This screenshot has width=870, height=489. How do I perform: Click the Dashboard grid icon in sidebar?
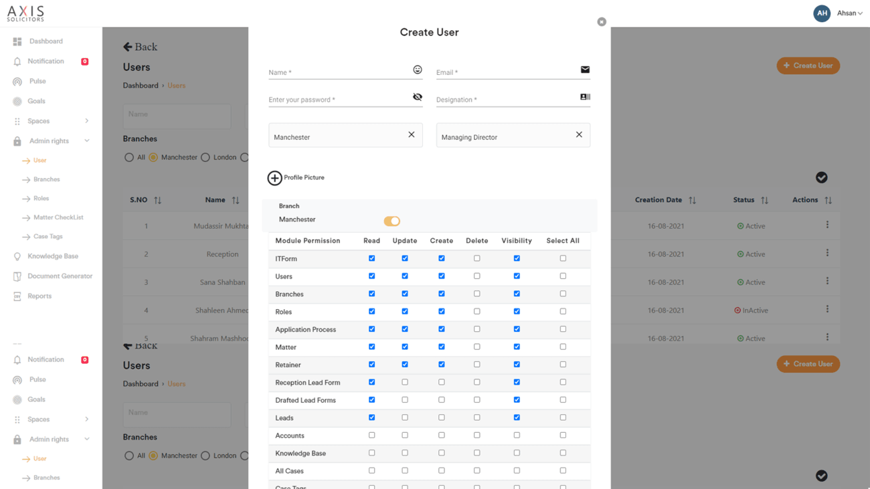point(17,41)
